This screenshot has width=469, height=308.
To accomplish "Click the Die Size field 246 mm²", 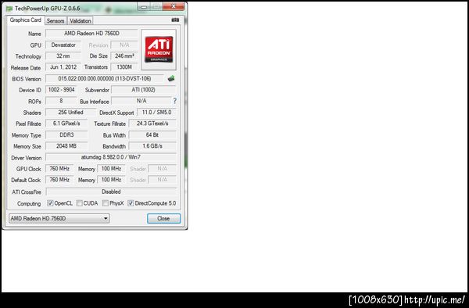I will [x=124, y=56].
